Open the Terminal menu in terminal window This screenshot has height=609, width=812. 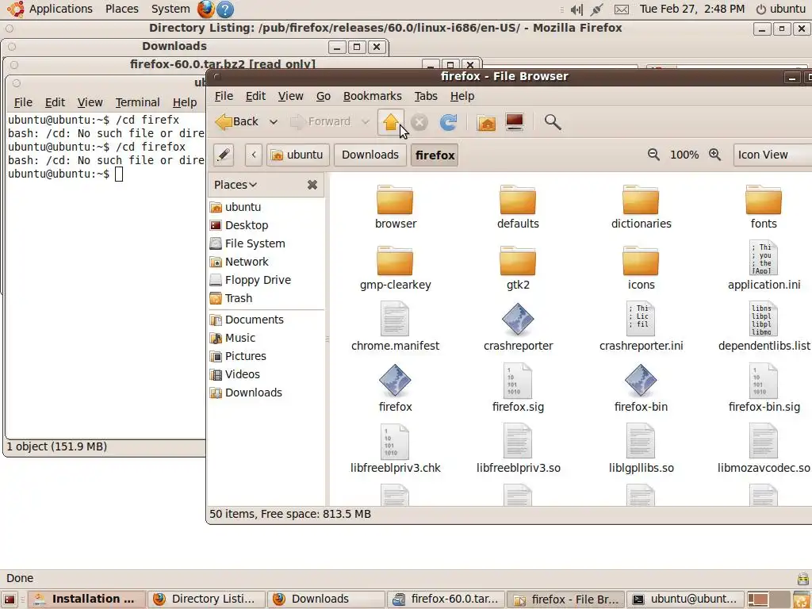(137, 102)
